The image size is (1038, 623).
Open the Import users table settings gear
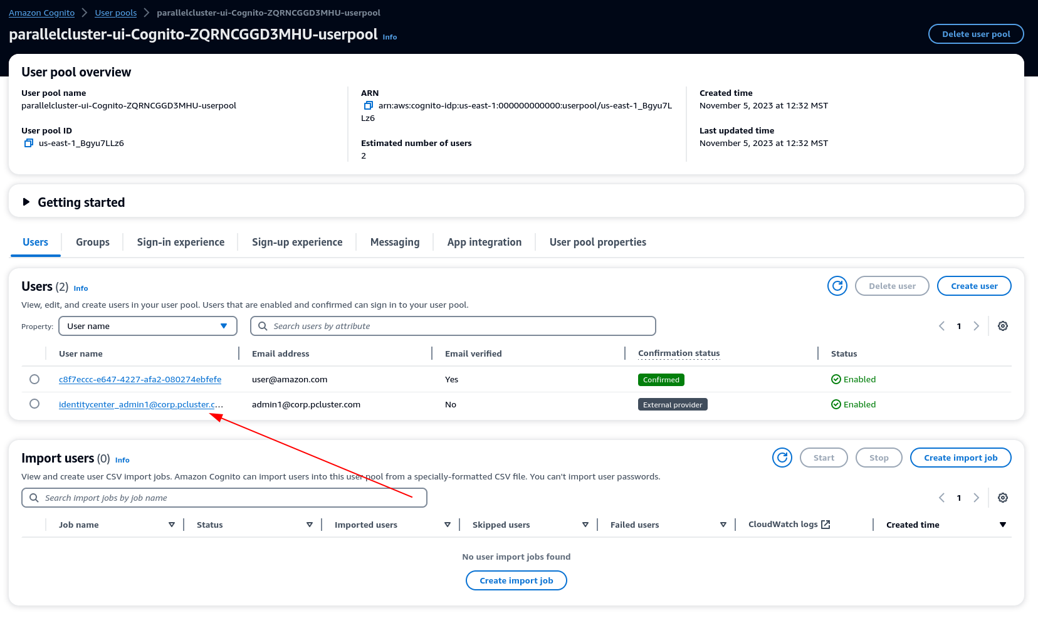(1002, 498)
